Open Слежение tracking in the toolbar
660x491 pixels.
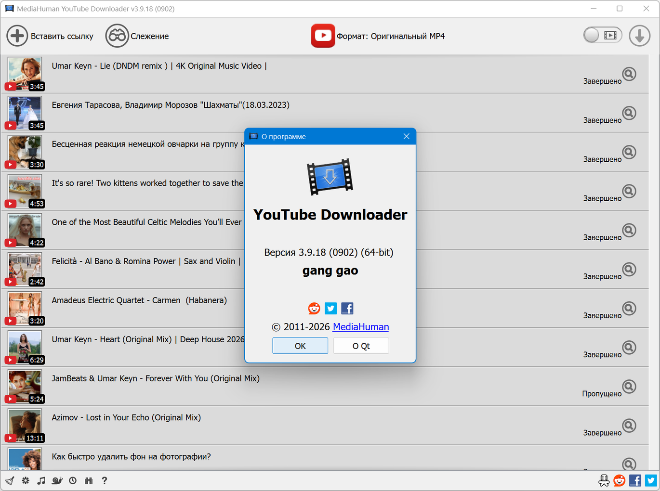tap(137, 36)
